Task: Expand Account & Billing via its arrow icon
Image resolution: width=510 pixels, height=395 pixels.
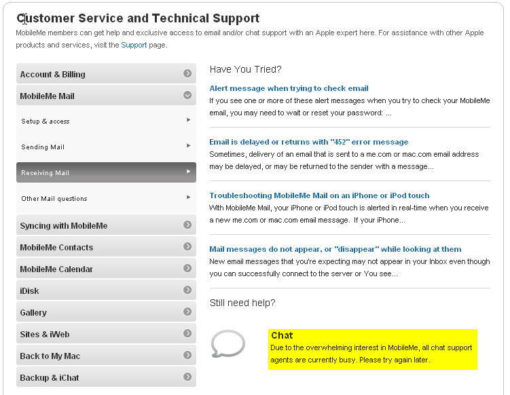Action: tap(187, 73)
